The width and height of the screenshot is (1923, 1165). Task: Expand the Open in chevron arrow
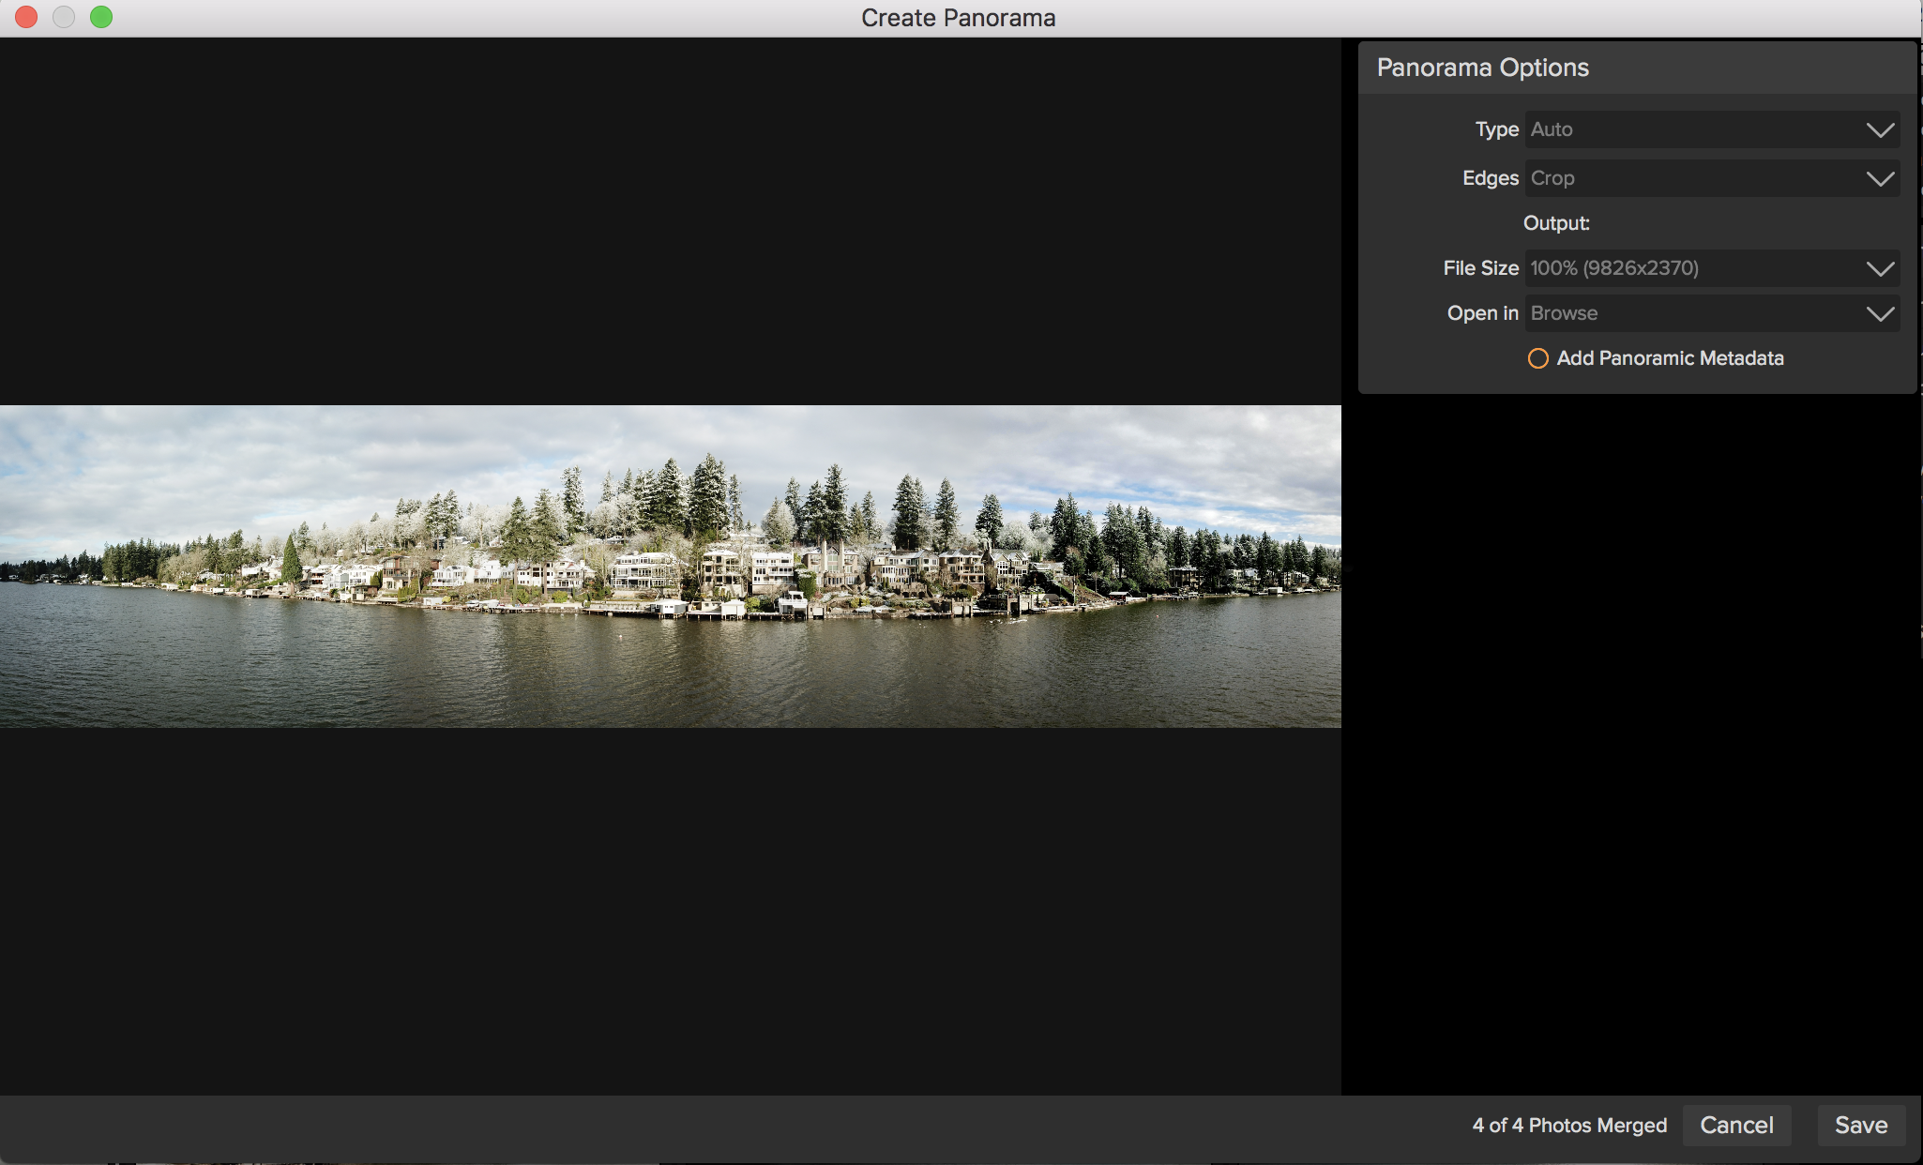click(1880, 313)
